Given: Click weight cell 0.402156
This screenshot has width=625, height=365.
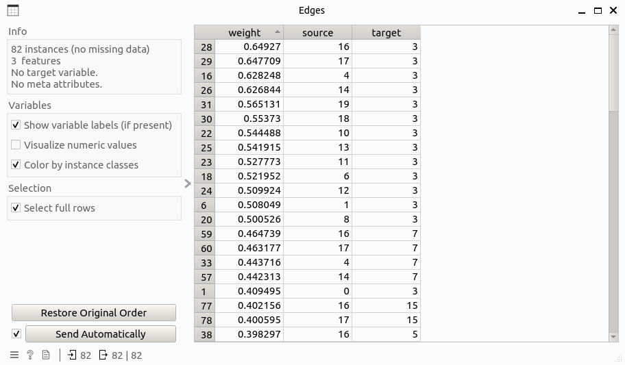Looking at the screenshot, I should (x=249, y=305).
